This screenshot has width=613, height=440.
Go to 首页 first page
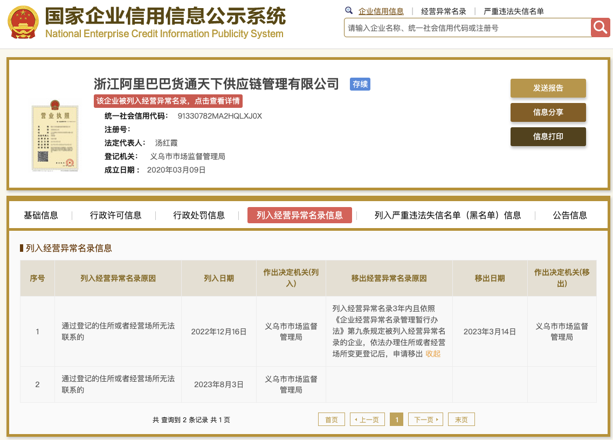332,420
